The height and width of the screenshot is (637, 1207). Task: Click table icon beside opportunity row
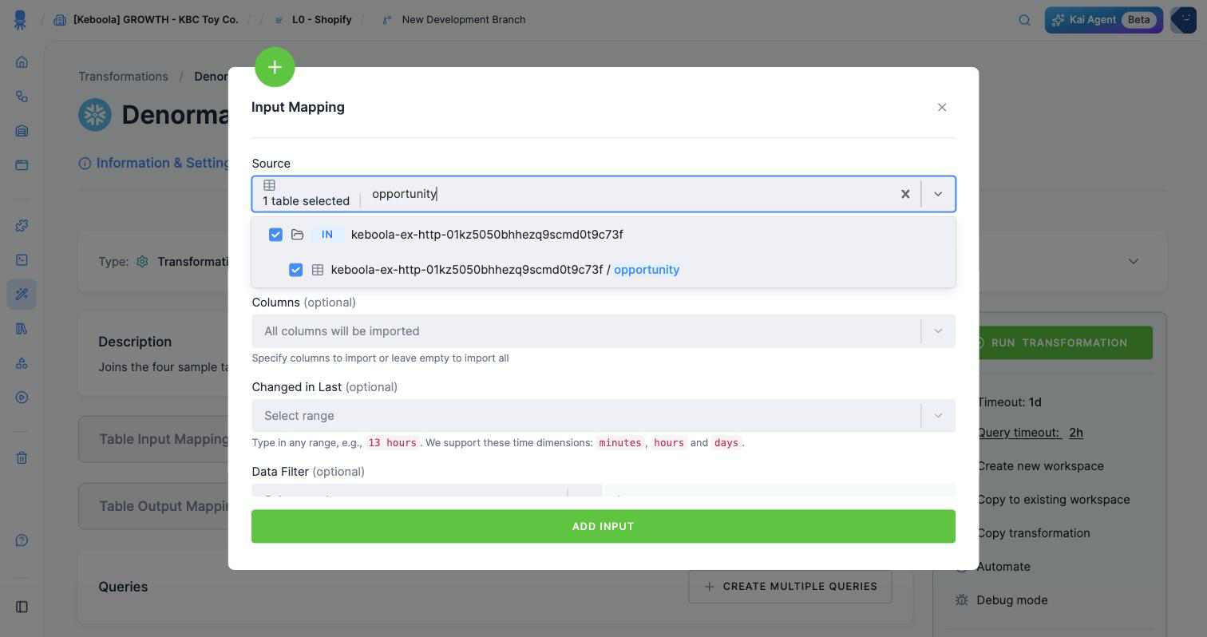coord(317,270)
